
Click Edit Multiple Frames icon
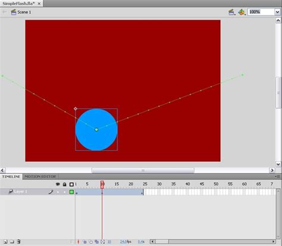[x=96, y=242]
